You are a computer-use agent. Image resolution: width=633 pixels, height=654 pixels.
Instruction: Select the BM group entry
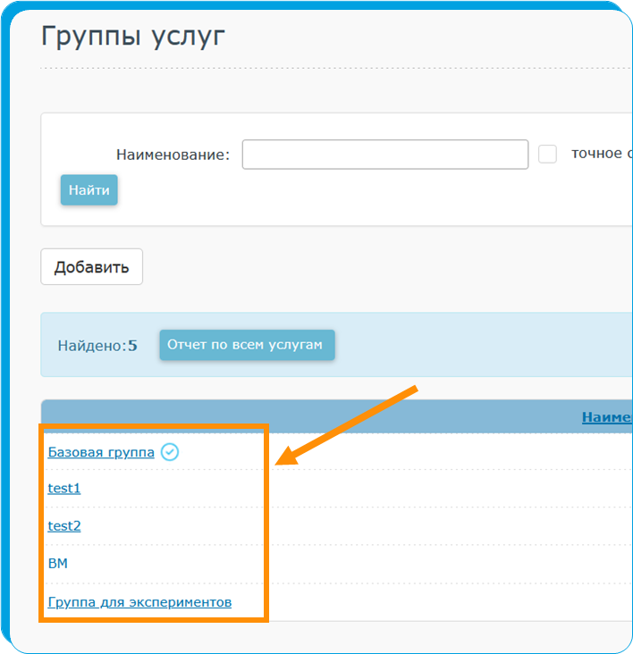coord(57,564)
